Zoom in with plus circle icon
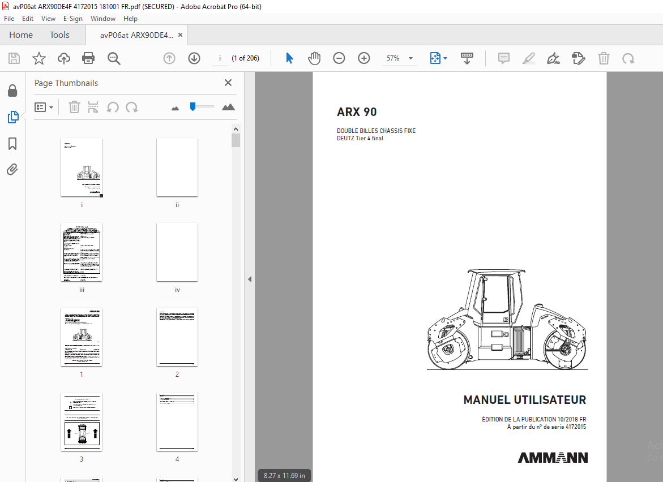Viewport: 663px width, 482px height. coord(364,58)
